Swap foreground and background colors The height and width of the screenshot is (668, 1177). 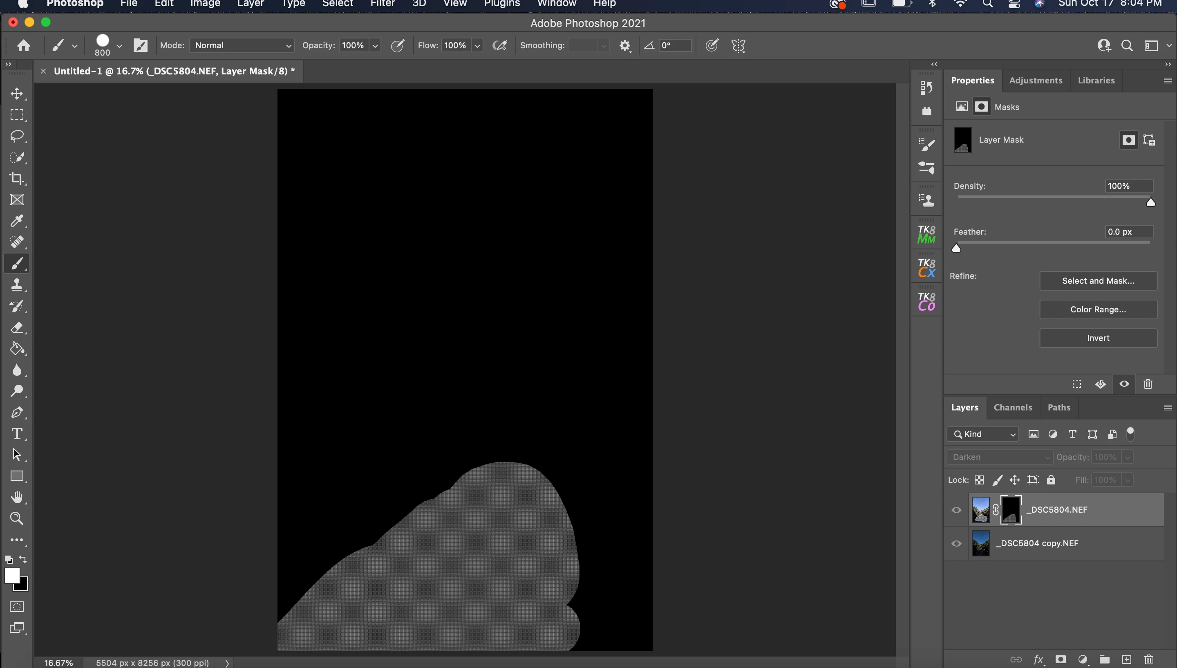23,559
